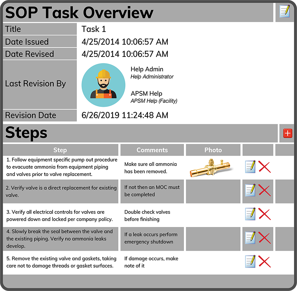Click the worker avatar picture
Viewport: 297px width, 291px height.
click(103, 85)
